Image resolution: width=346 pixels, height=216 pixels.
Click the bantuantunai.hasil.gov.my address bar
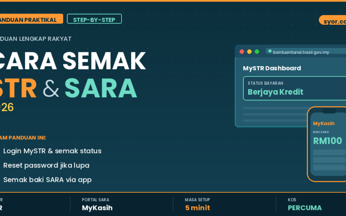point(306,51)
